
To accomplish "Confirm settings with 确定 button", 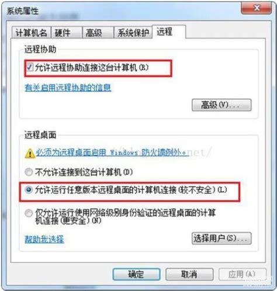I will pos(136,274).
